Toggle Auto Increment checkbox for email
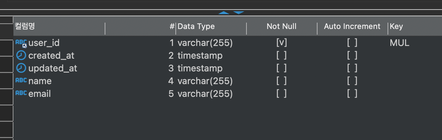 352,94
